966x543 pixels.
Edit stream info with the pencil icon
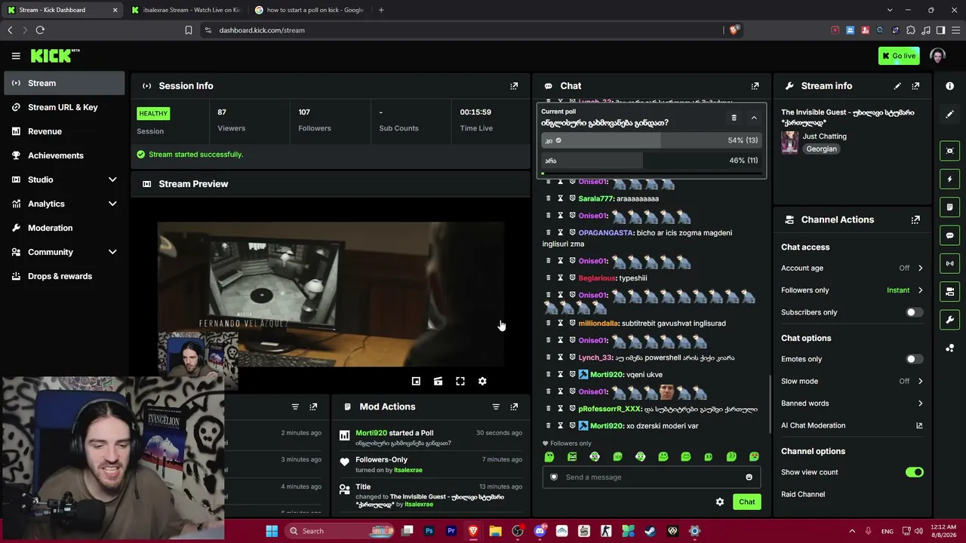(897, 86)
